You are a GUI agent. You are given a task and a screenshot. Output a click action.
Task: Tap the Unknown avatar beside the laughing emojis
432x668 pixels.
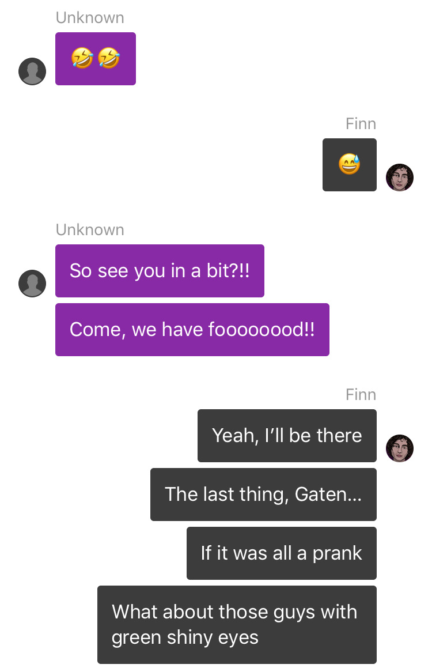pos(32,71)
